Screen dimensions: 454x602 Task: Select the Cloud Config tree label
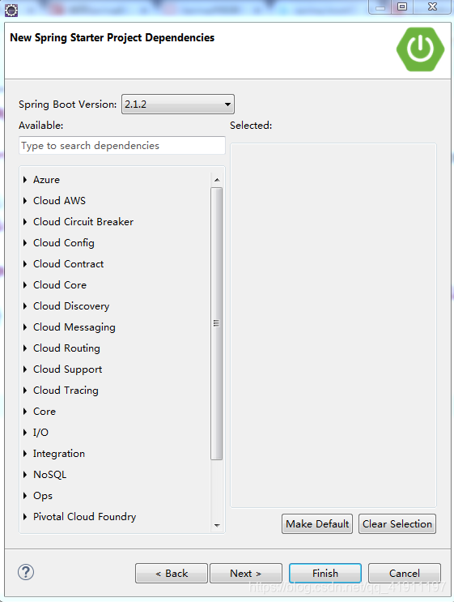pyautogui.click(x=64, y=243)
